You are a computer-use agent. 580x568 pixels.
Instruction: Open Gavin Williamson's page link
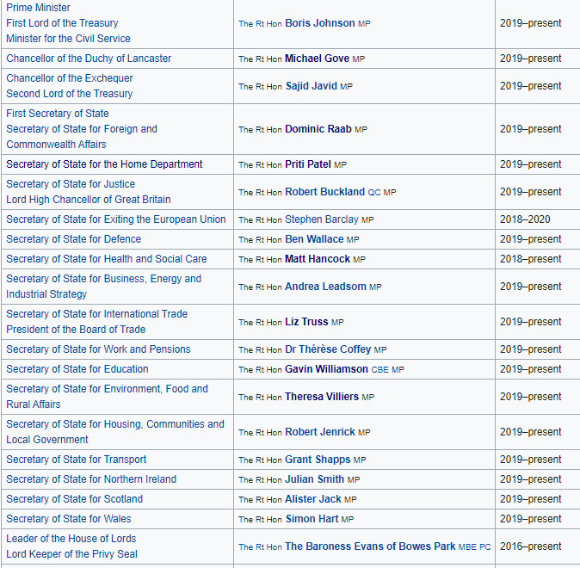[327, 369]
